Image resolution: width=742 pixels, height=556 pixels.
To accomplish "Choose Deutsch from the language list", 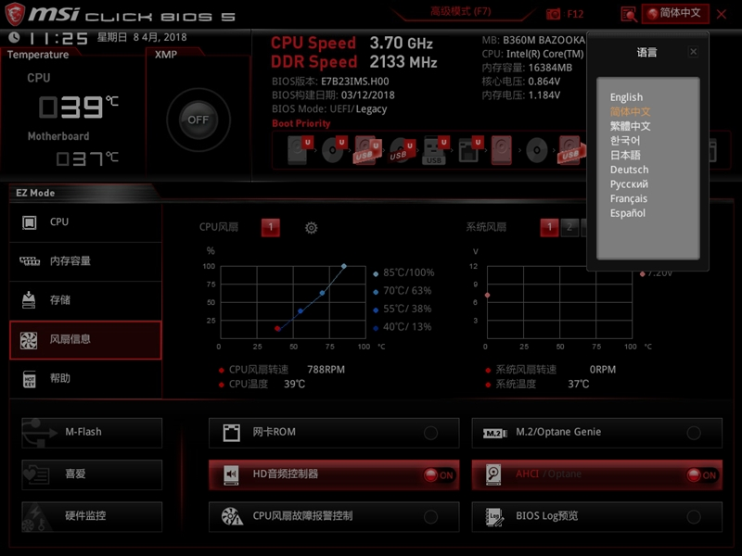I will pos(629,170).
